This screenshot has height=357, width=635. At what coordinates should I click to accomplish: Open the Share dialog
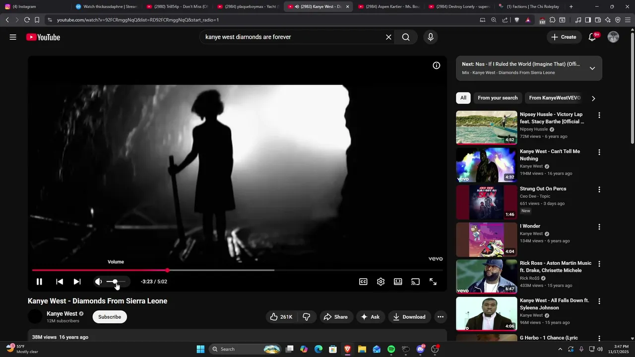(336, 317)
